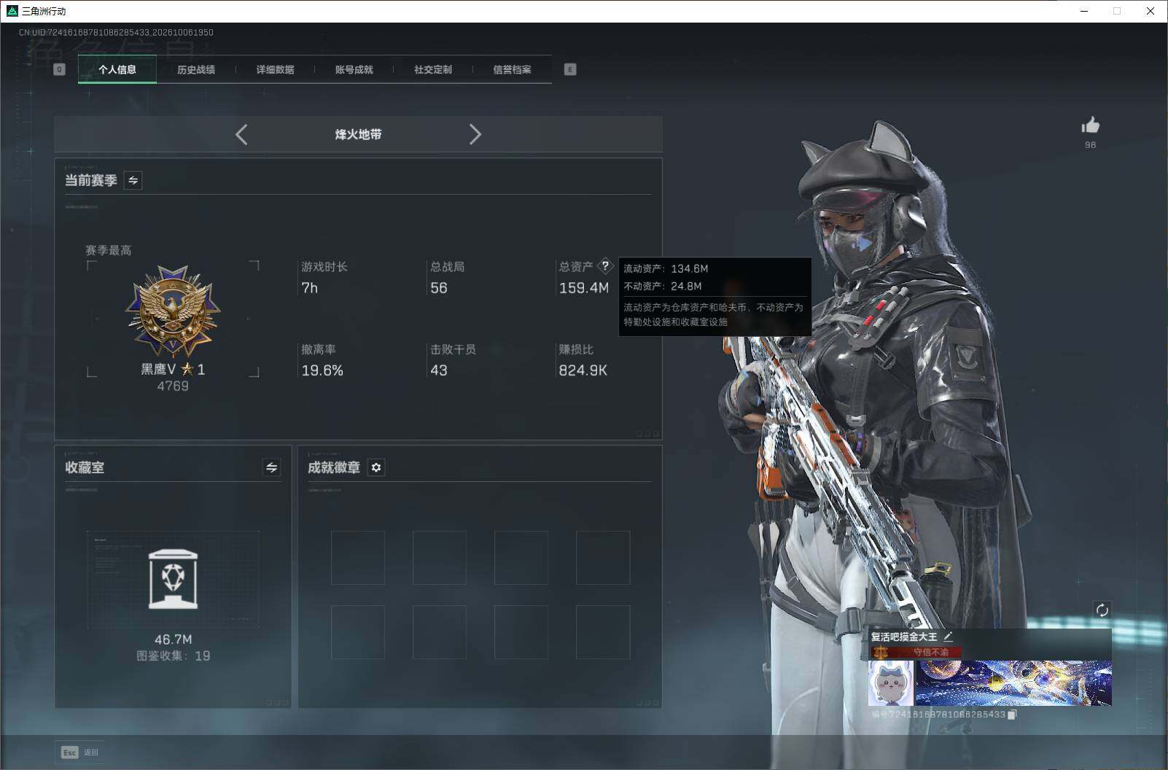1168x770 pixels.
Task: Click the black eagle rank badge
Action: (x=173, y=311)
